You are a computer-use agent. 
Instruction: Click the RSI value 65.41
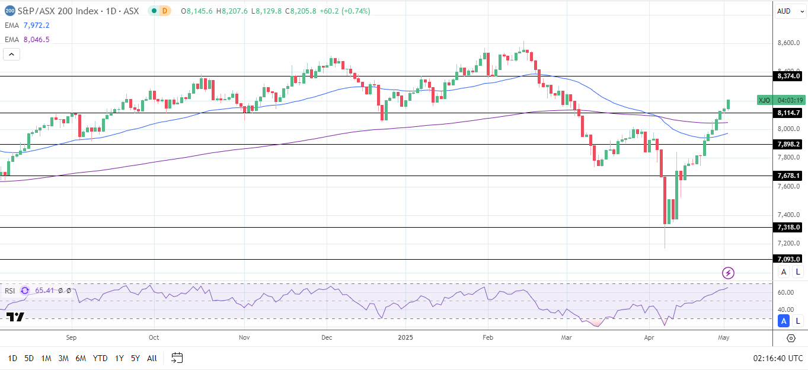(44, 291)
